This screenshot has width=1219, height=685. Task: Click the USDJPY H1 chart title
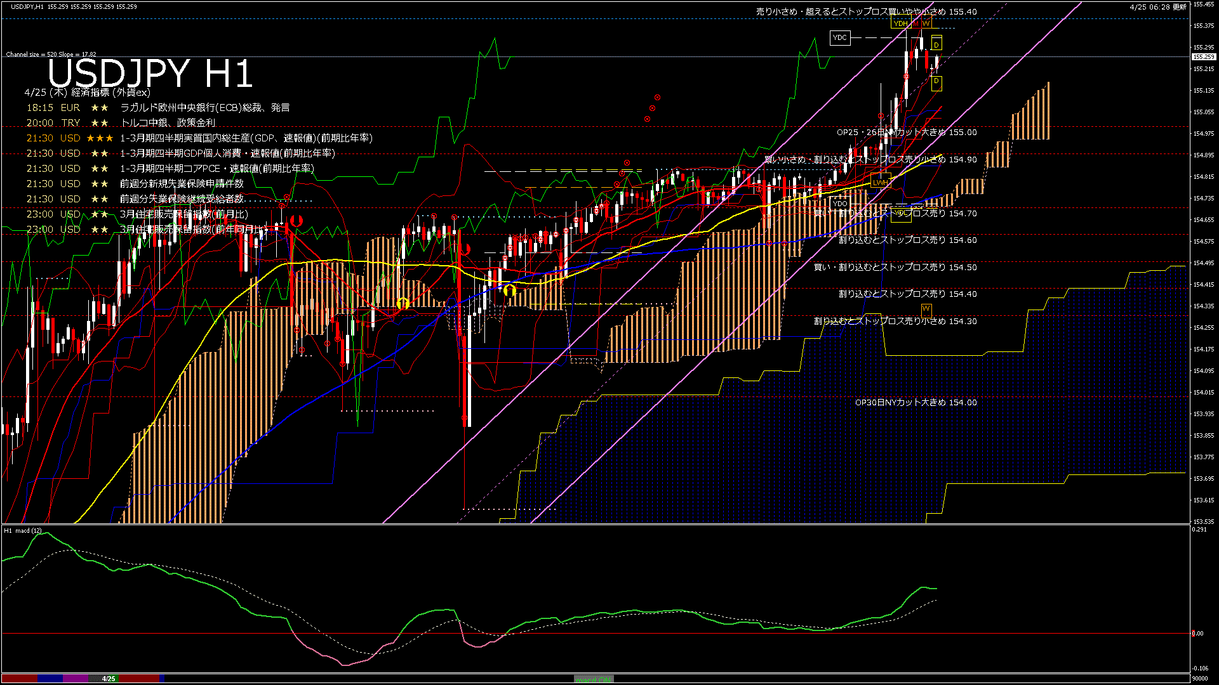[150, 74]
